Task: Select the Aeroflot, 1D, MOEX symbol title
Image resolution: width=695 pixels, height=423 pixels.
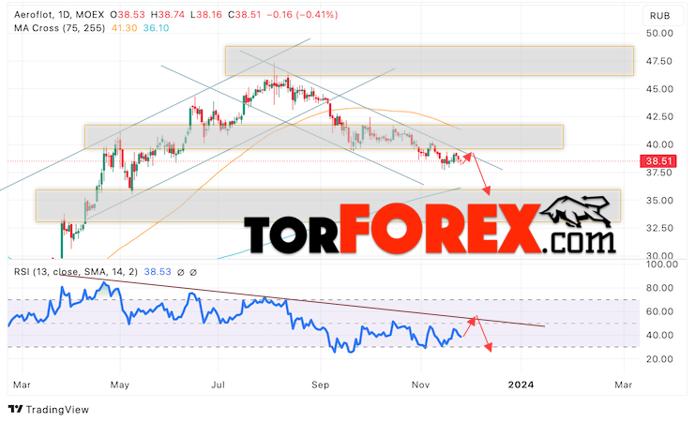Action: (x=59, y=15)
